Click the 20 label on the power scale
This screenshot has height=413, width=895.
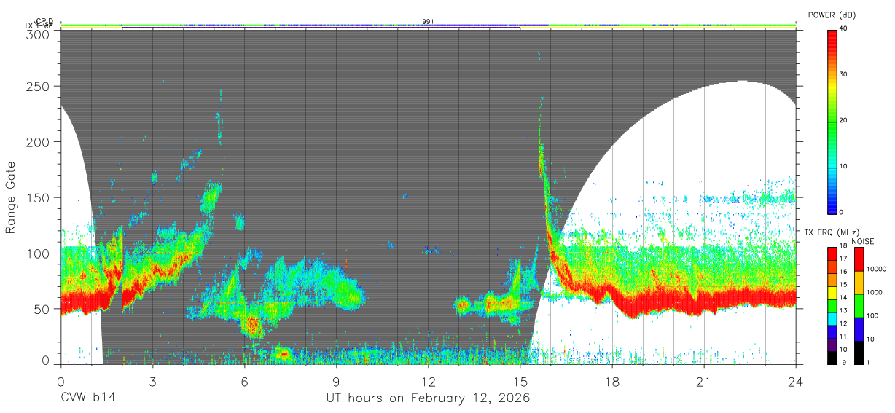[x=844, y=120]
